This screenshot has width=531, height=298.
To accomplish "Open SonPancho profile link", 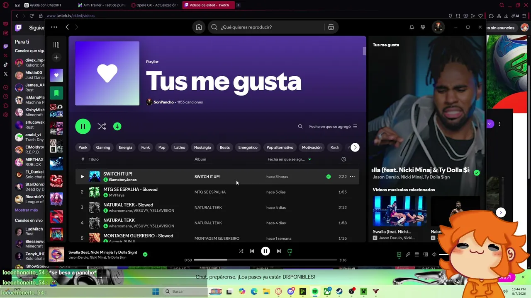I will [x=163, y=102].
